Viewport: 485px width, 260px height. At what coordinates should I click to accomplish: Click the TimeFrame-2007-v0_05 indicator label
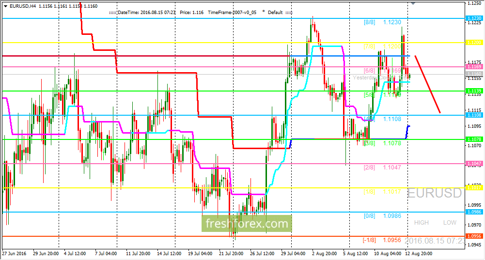tap(232, 13)
